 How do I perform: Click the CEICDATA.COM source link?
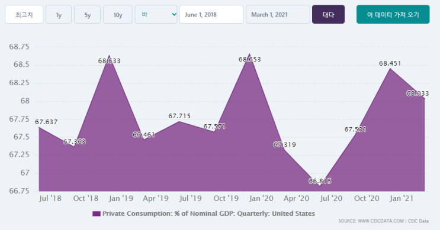click(381, 221)
